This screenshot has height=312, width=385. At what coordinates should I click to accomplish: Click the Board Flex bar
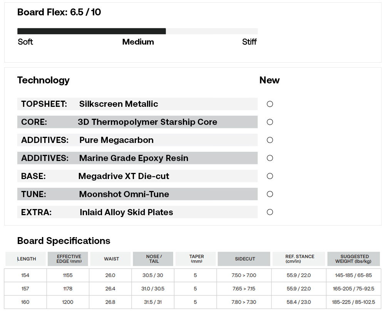click(137, 31)
